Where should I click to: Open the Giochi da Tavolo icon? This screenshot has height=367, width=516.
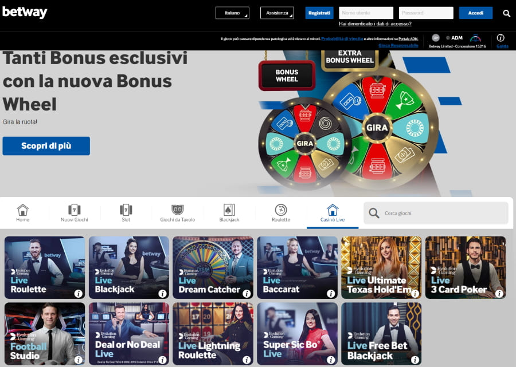click(x=177, y=210)
